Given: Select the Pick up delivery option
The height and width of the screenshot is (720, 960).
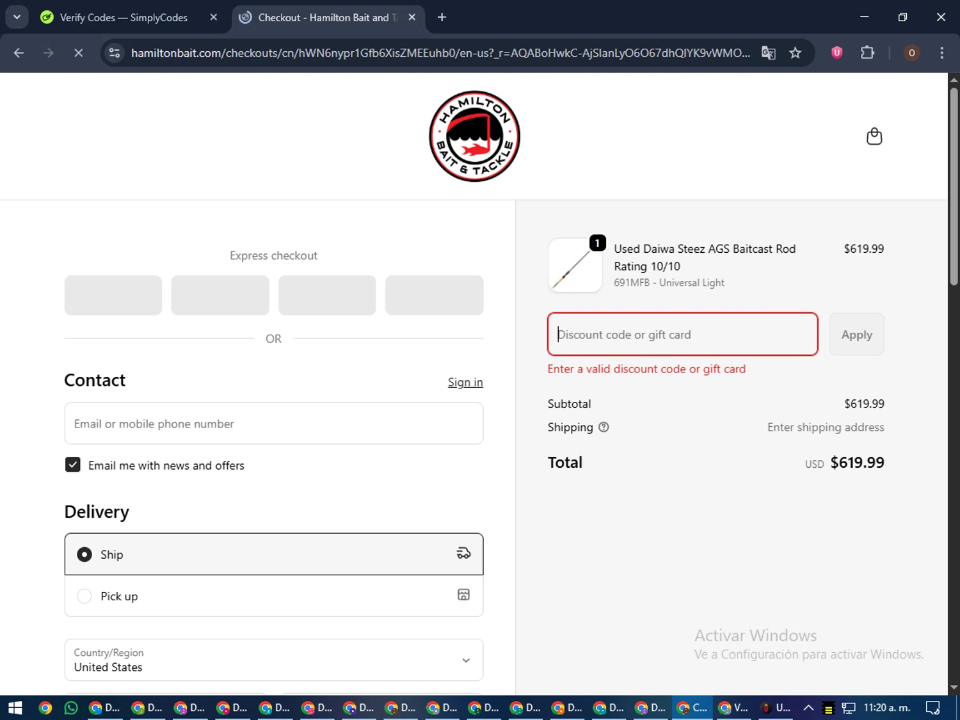Looking at the screenshot, I should click(274, 596).
